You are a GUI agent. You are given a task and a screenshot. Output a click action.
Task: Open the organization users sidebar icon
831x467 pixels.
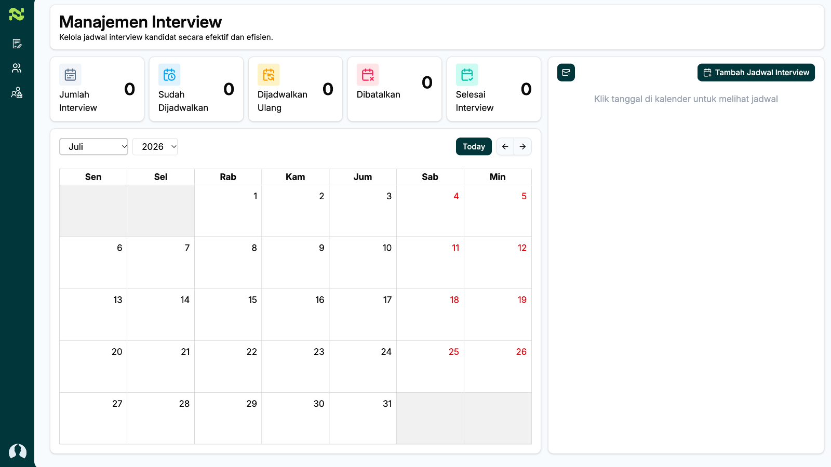(17, 93)
